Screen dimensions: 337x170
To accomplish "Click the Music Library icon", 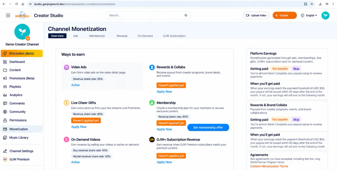I will coord(5,137).
